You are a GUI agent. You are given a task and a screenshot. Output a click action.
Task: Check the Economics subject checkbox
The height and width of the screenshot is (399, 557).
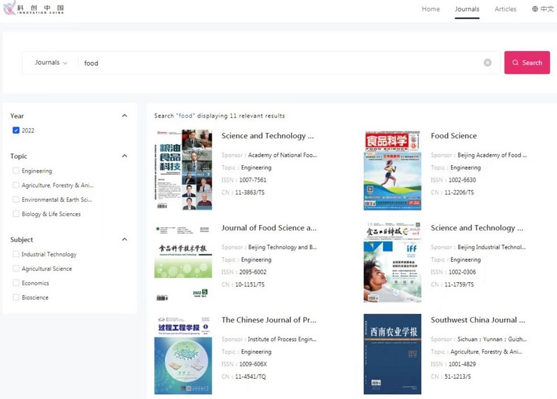coord(16,283)
